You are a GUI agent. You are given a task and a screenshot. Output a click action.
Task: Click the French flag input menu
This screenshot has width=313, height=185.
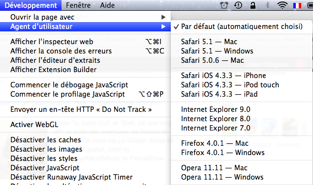coord(297,5)
